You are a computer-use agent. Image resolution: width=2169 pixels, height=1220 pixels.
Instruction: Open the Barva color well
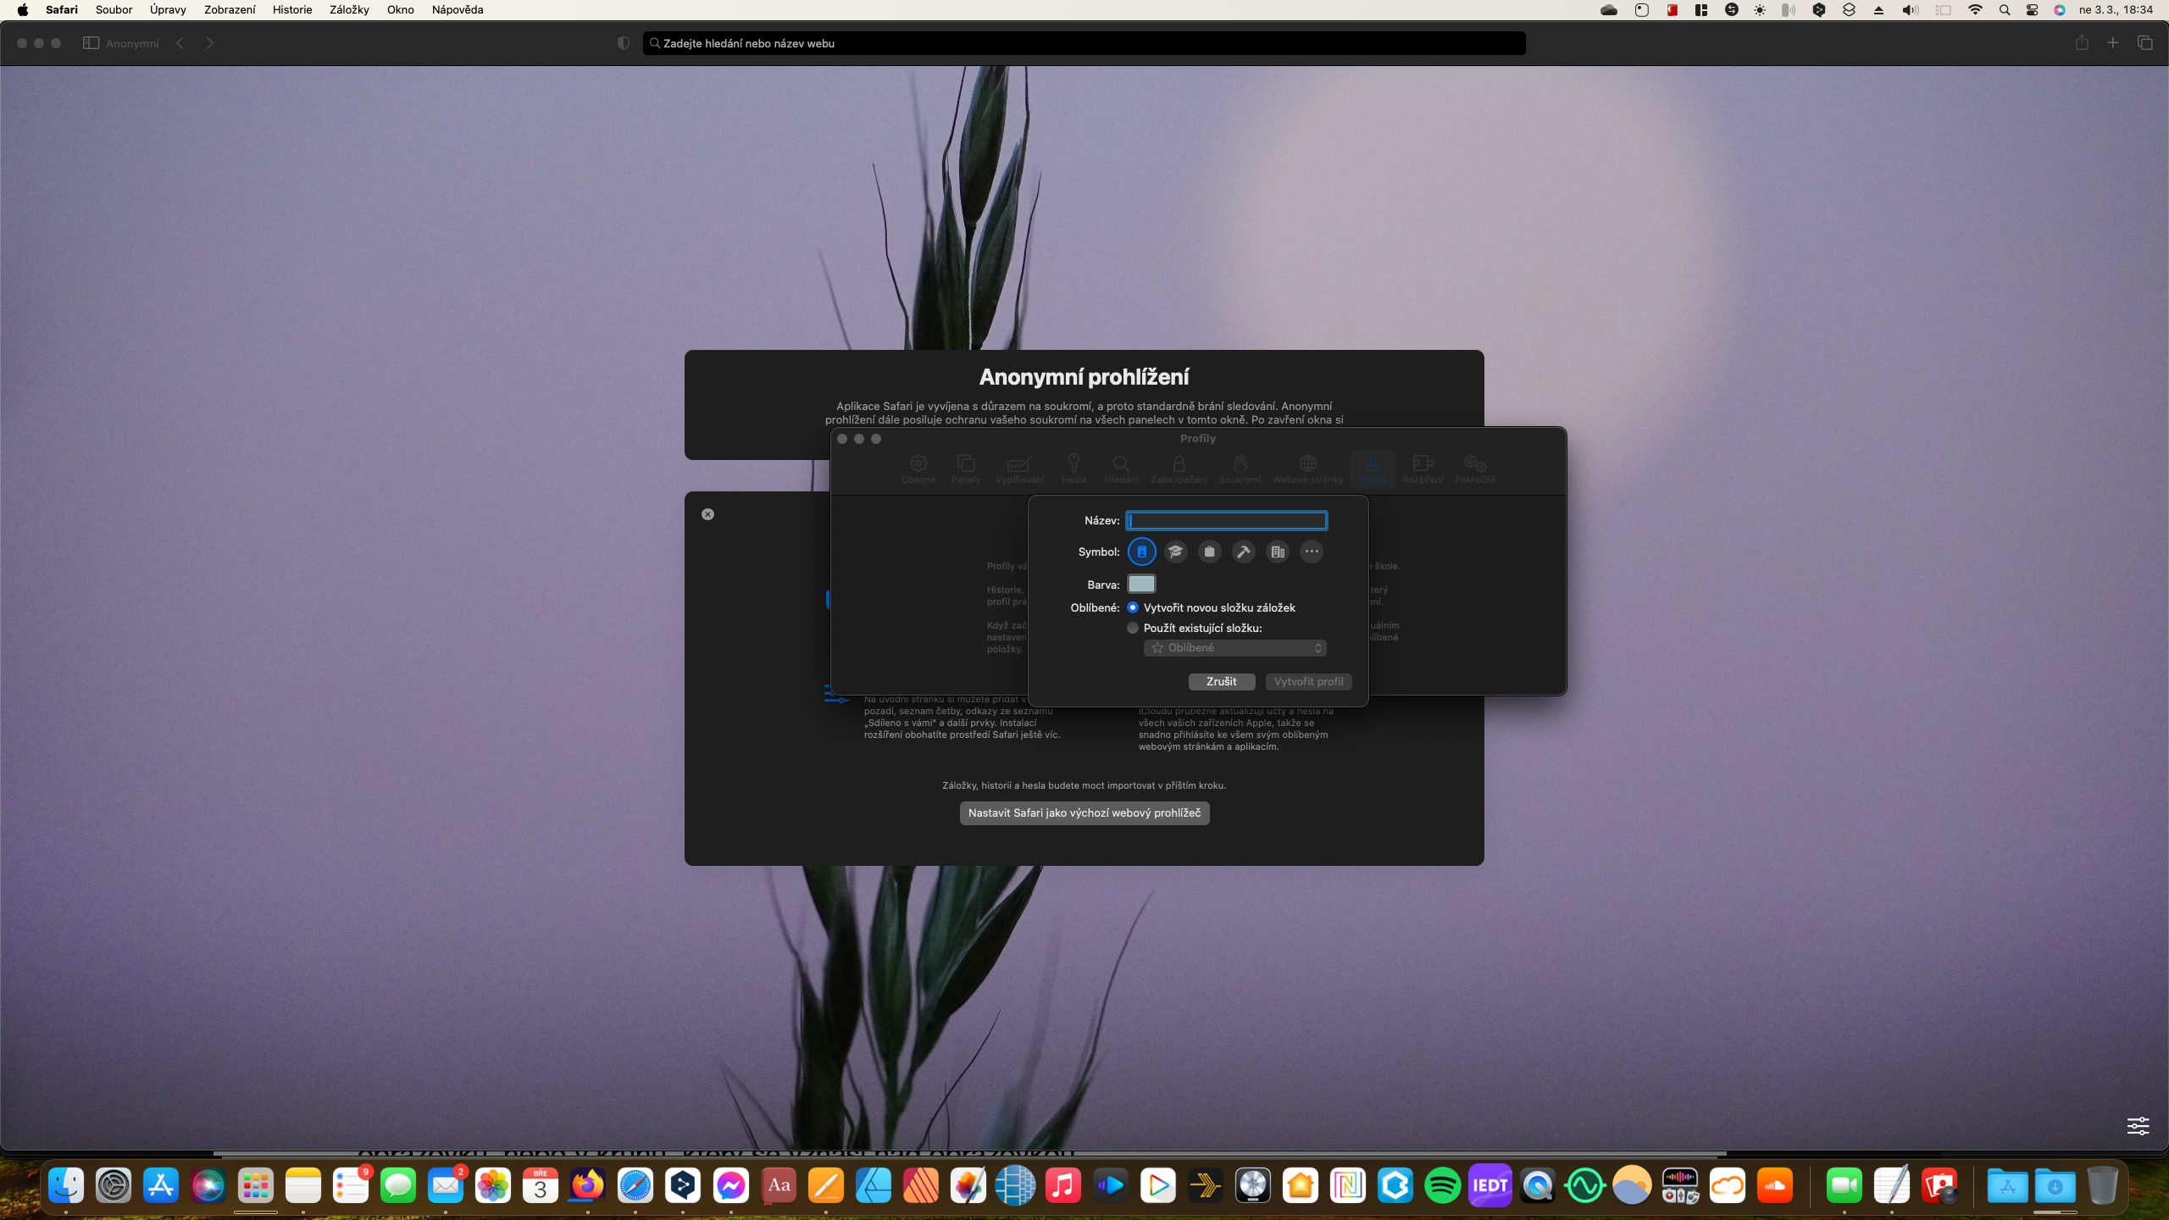click(x=1141, y=584)
